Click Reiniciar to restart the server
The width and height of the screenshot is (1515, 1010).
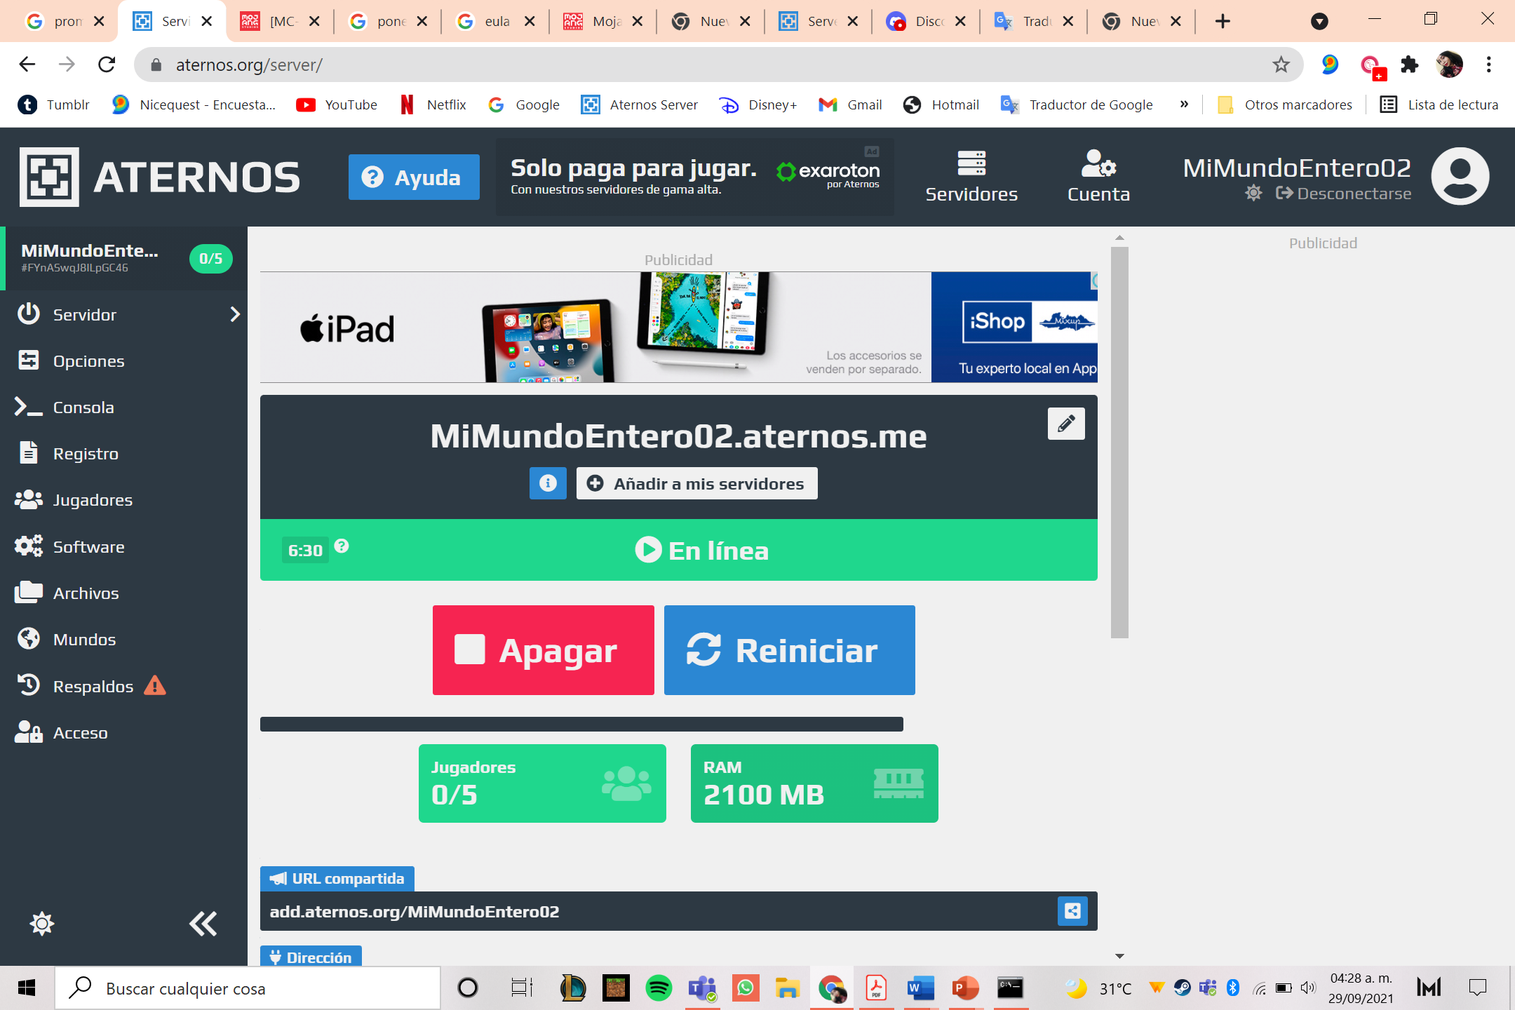pos(790,650)
